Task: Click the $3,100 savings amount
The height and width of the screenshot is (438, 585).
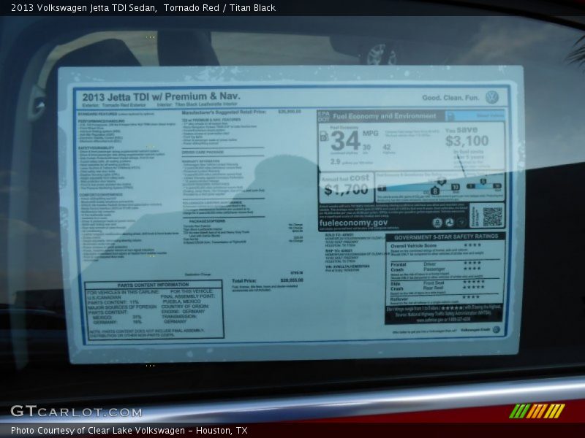Action: [467, 141]
